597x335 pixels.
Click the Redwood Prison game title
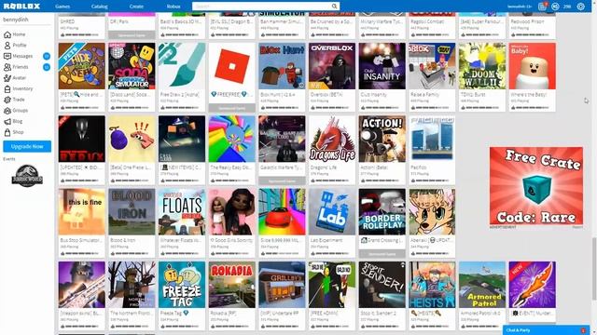(x=527, y=22)
